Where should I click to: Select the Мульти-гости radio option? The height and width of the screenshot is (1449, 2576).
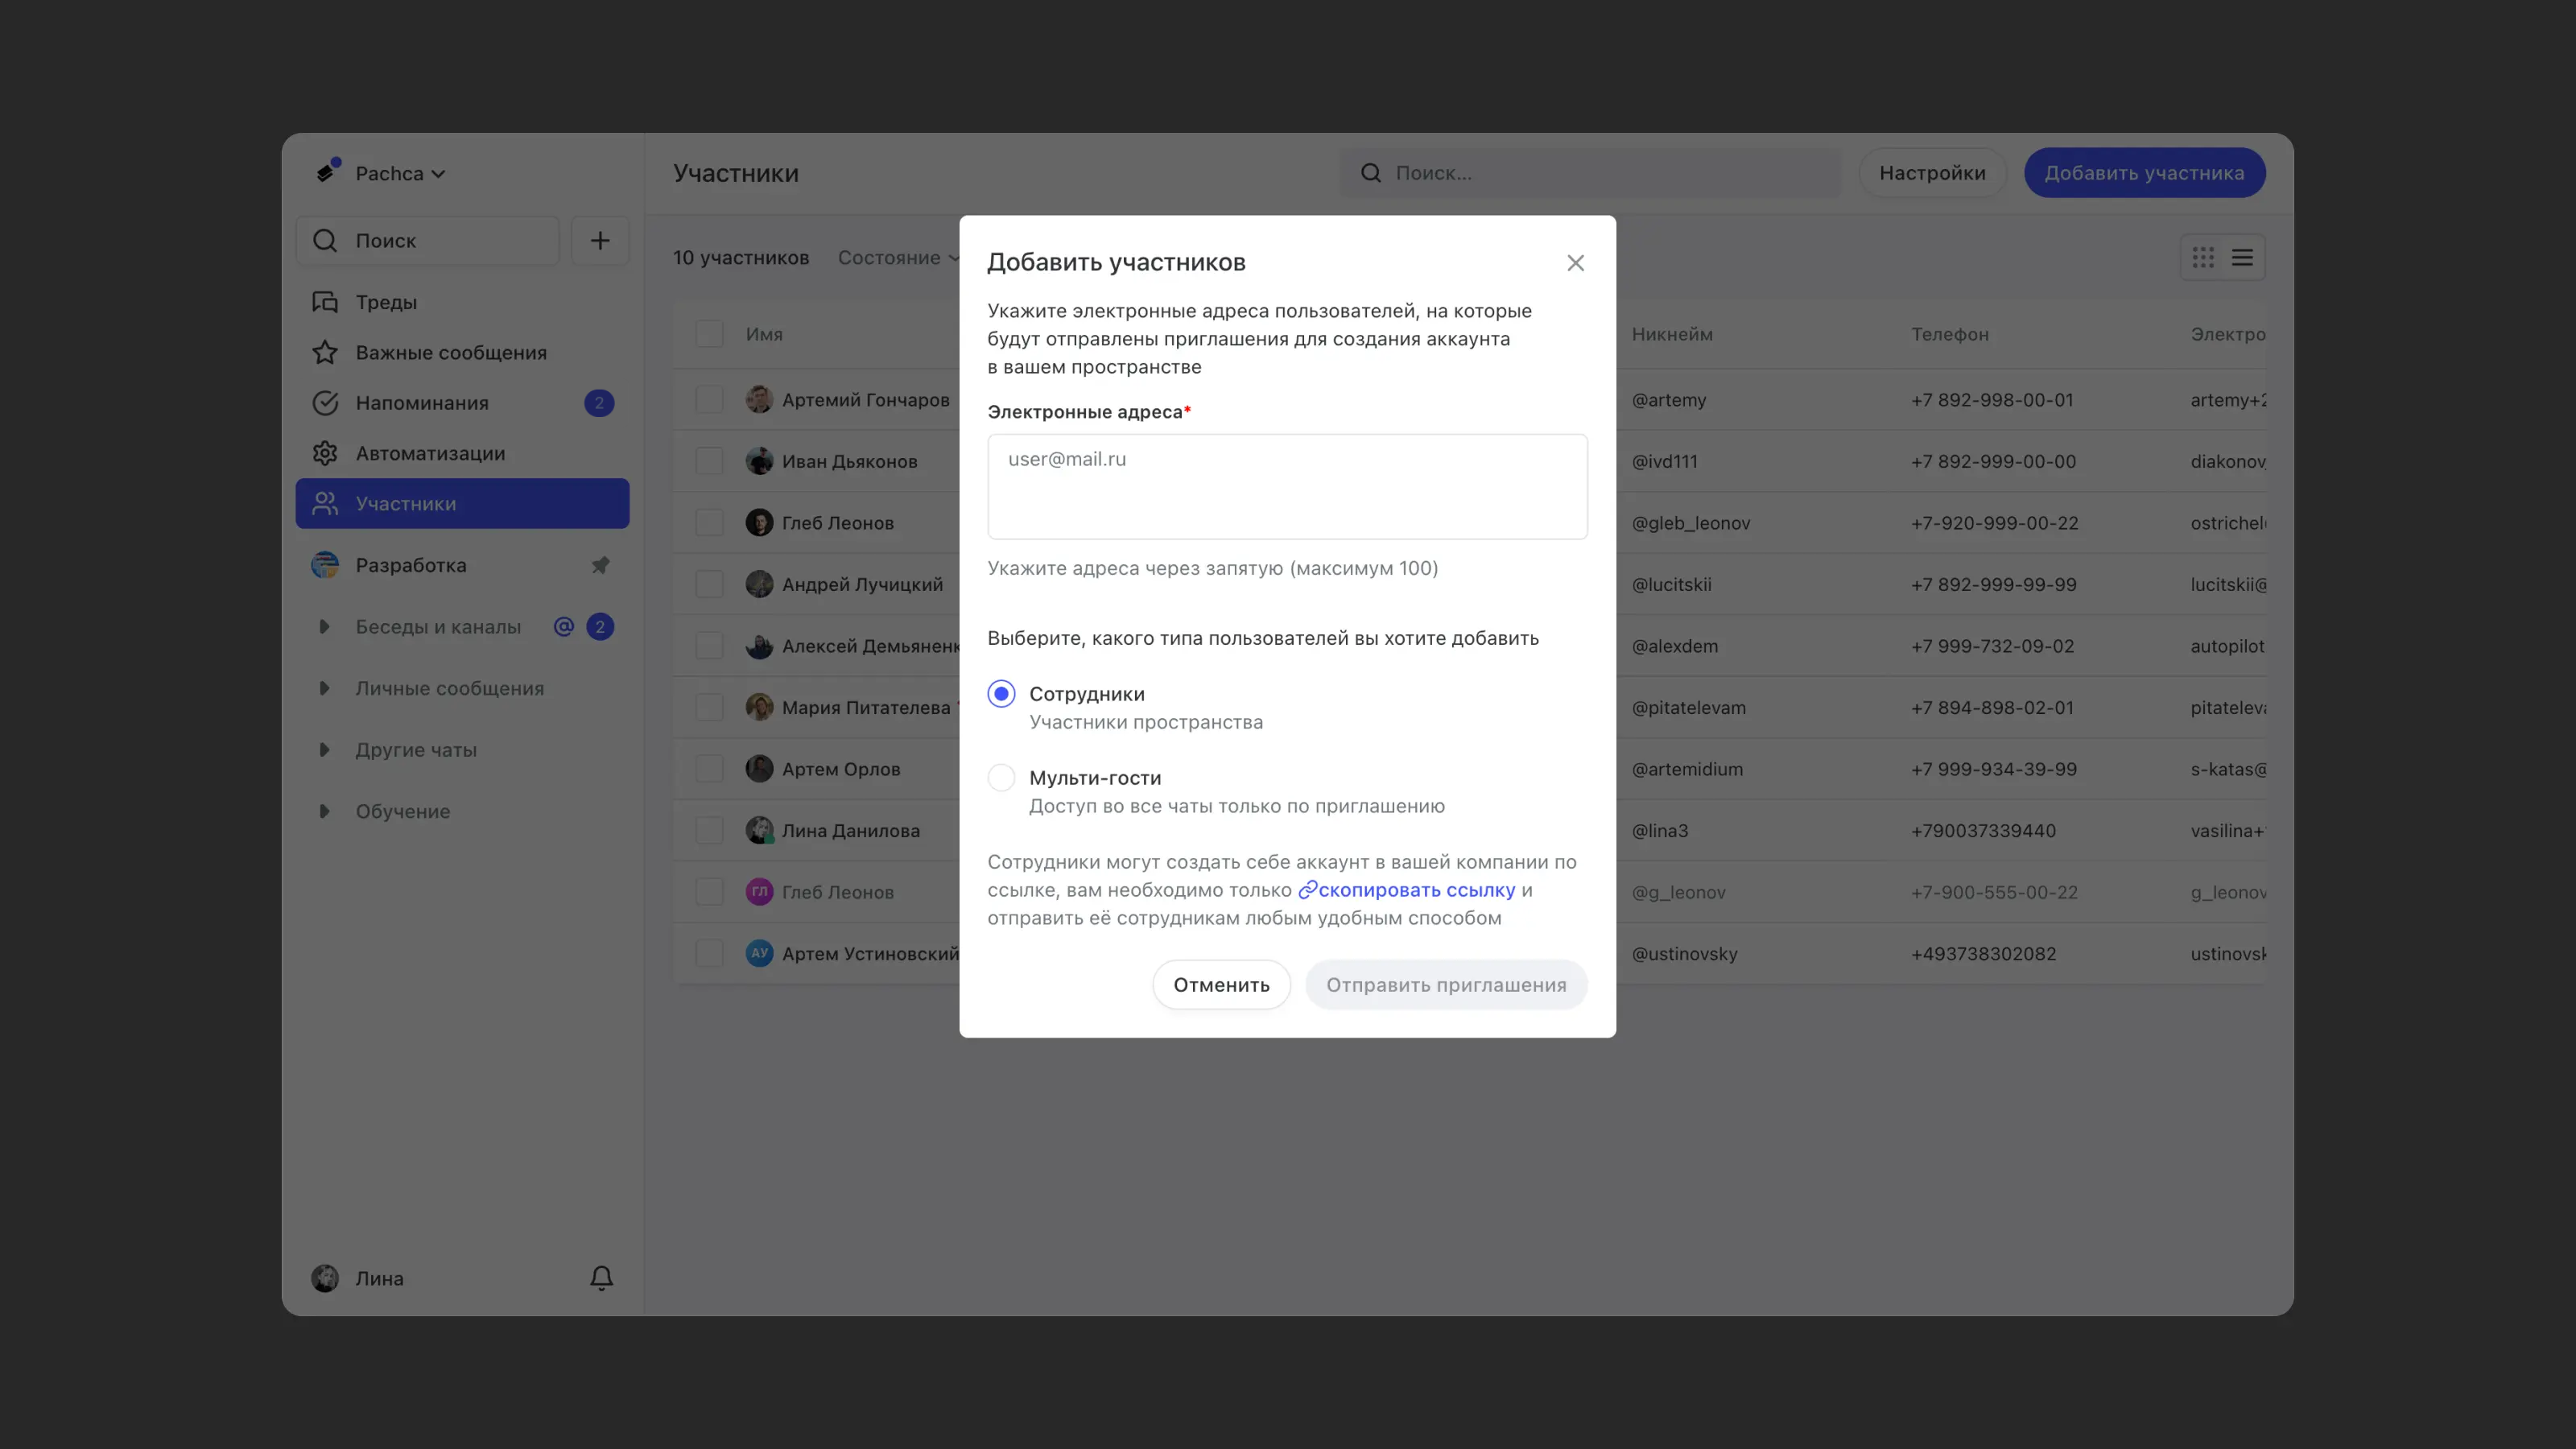tap(1001, 778)
